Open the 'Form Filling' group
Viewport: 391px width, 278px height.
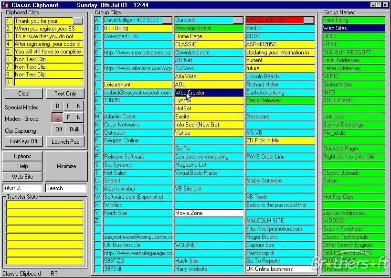354,20
